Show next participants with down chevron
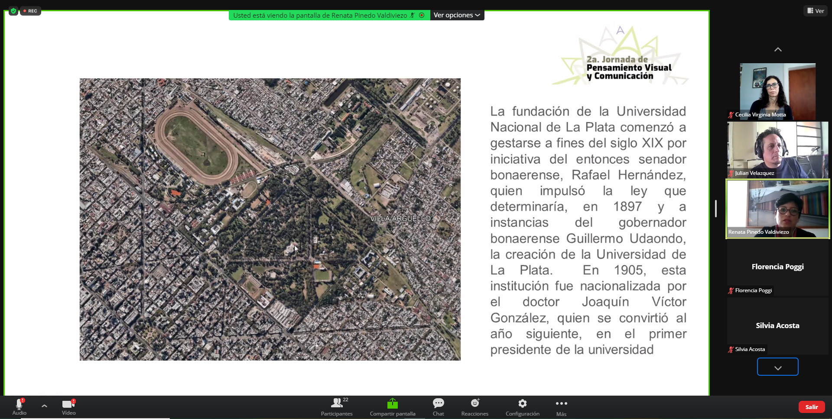This screenshot has height=419, width=832. tap(778, 367)
